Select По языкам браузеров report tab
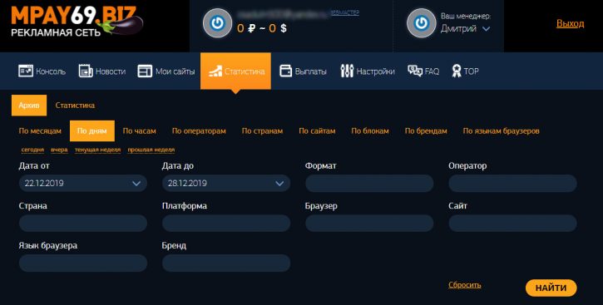The width and height of the screenshot is (603, 305). point(501,131)
